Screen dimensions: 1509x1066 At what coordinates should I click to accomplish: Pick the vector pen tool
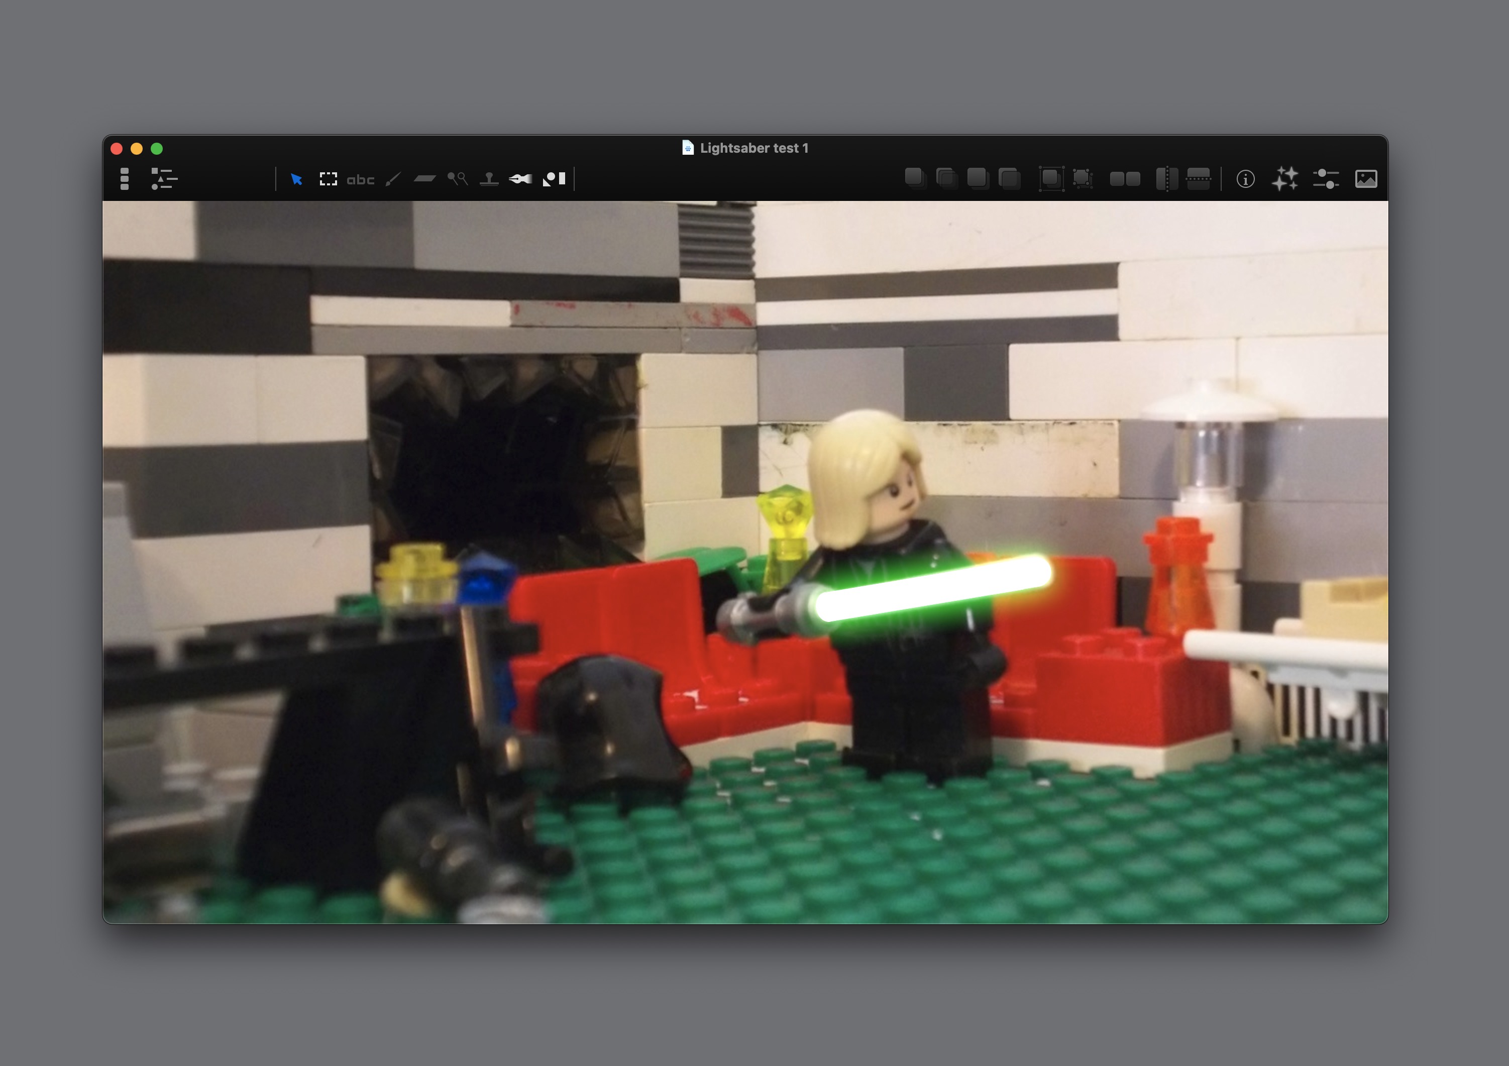tap(520, 179)
